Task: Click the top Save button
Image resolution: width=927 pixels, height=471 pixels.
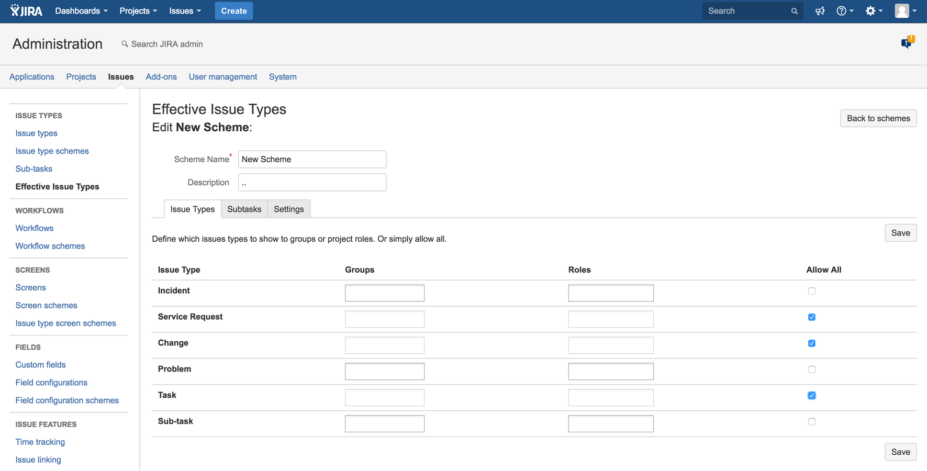Action: [900, 233]
